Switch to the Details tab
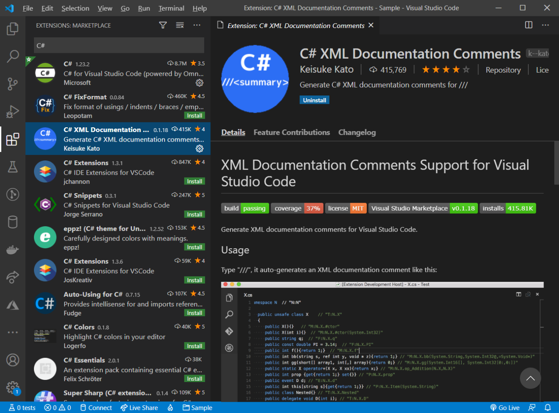Viewport: 559px width, 413px height. pos(233,133)
